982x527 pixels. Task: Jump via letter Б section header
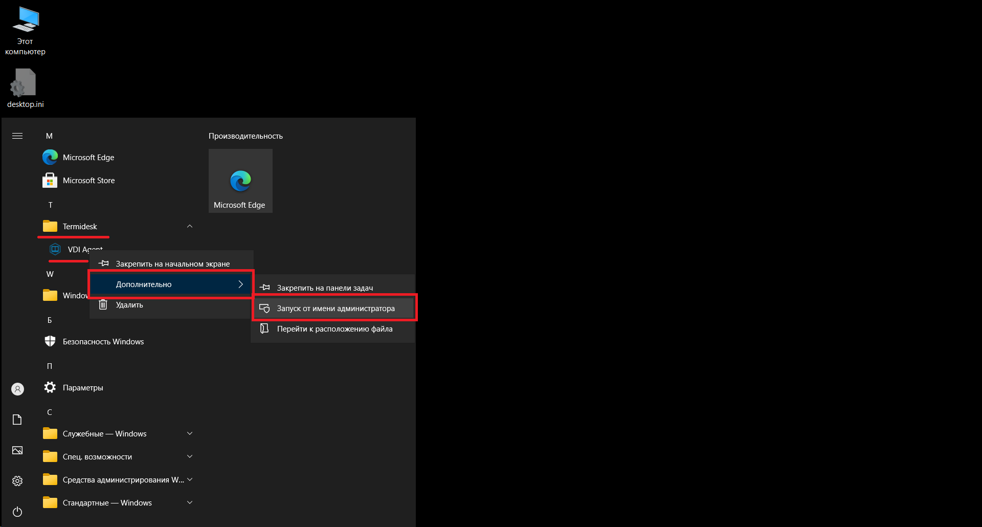coord(50,320)
